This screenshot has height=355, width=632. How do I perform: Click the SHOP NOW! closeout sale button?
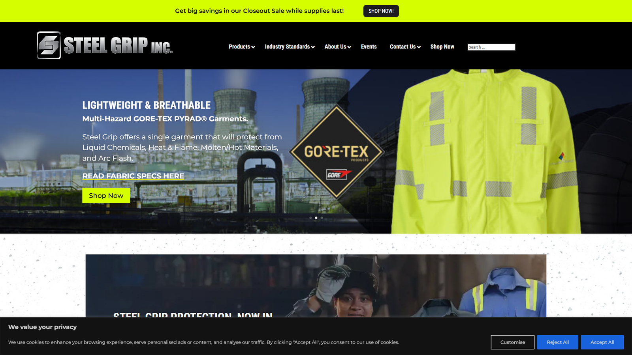(381, 11)
